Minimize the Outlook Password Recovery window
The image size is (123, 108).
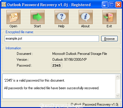(105, 5)
